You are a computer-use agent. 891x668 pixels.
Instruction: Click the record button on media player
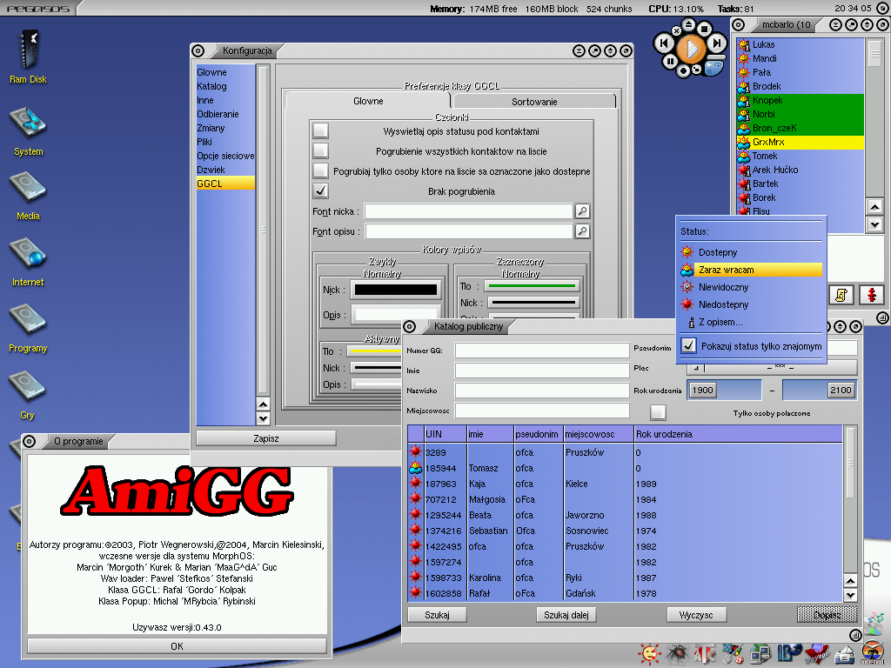tap(684, 70)
